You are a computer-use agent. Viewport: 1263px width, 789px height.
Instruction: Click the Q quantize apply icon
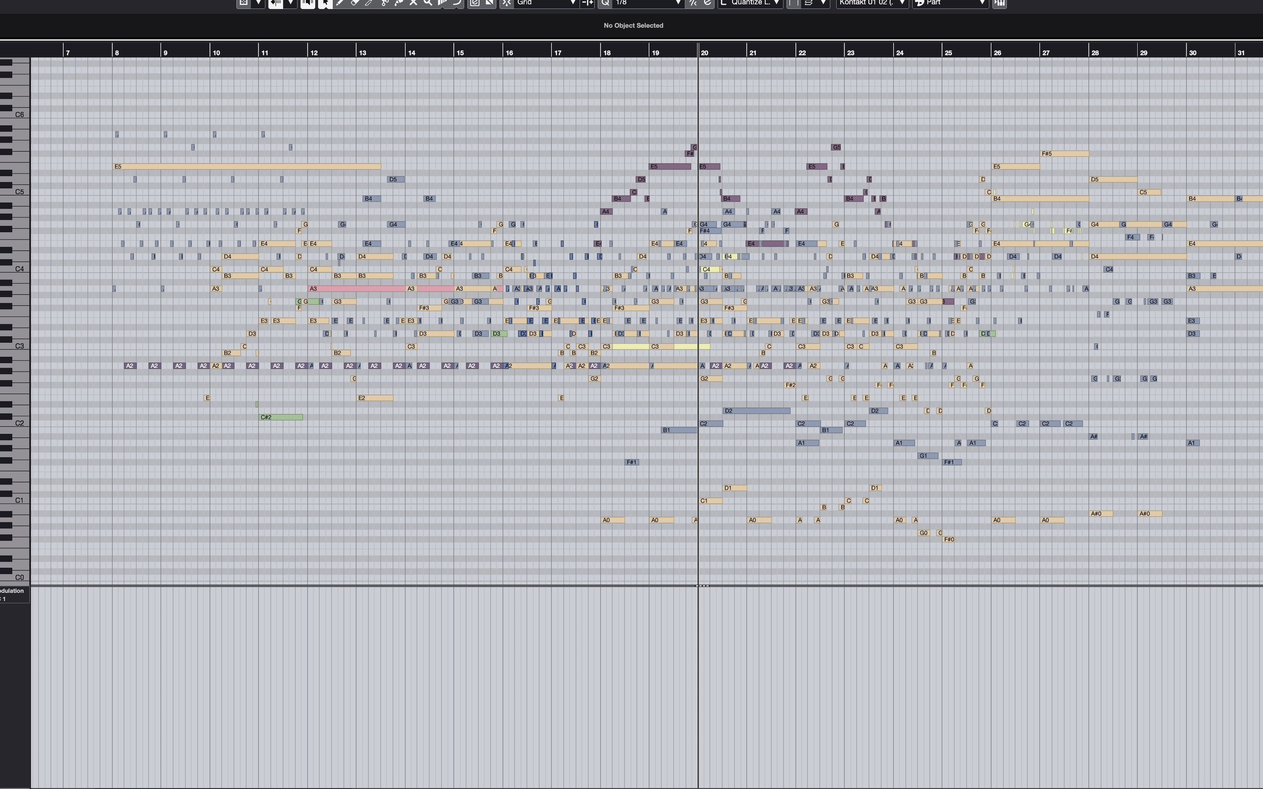(605, 3)
